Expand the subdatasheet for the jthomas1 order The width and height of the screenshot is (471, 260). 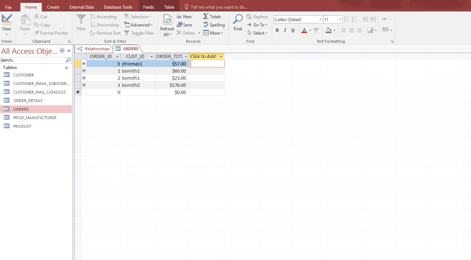tap(84, 64)
